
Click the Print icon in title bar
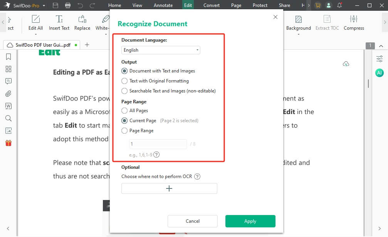coord(68,5)
